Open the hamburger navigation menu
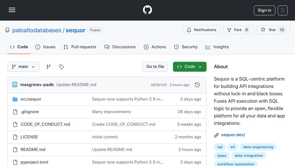Image resolution: width=295 pixels, height=166 pixels. pyautogui.click(x=12, y=10)
